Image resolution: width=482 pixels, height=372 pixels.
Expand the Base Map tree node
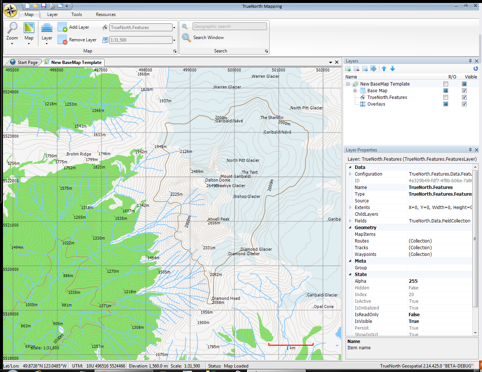[355, 91]
